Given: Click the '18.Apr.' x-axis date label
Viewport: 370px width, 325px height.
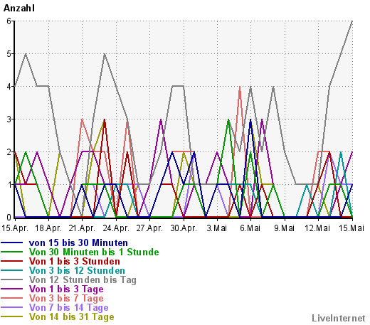Looking at the screenshot, I should point(48,228).
